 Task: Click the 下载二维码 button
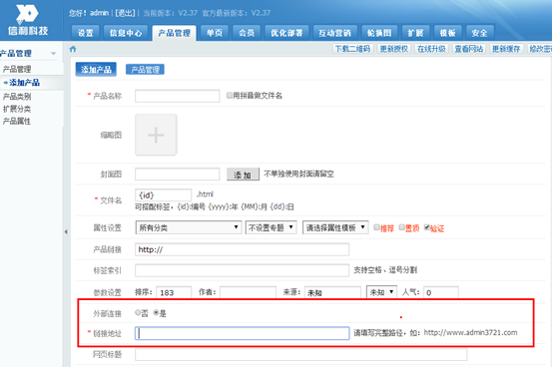click(352, 49)
